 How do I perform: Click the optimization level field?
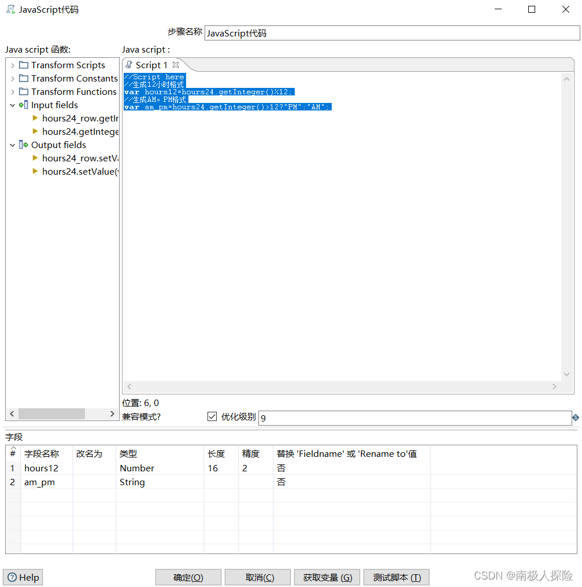(415, 418)
